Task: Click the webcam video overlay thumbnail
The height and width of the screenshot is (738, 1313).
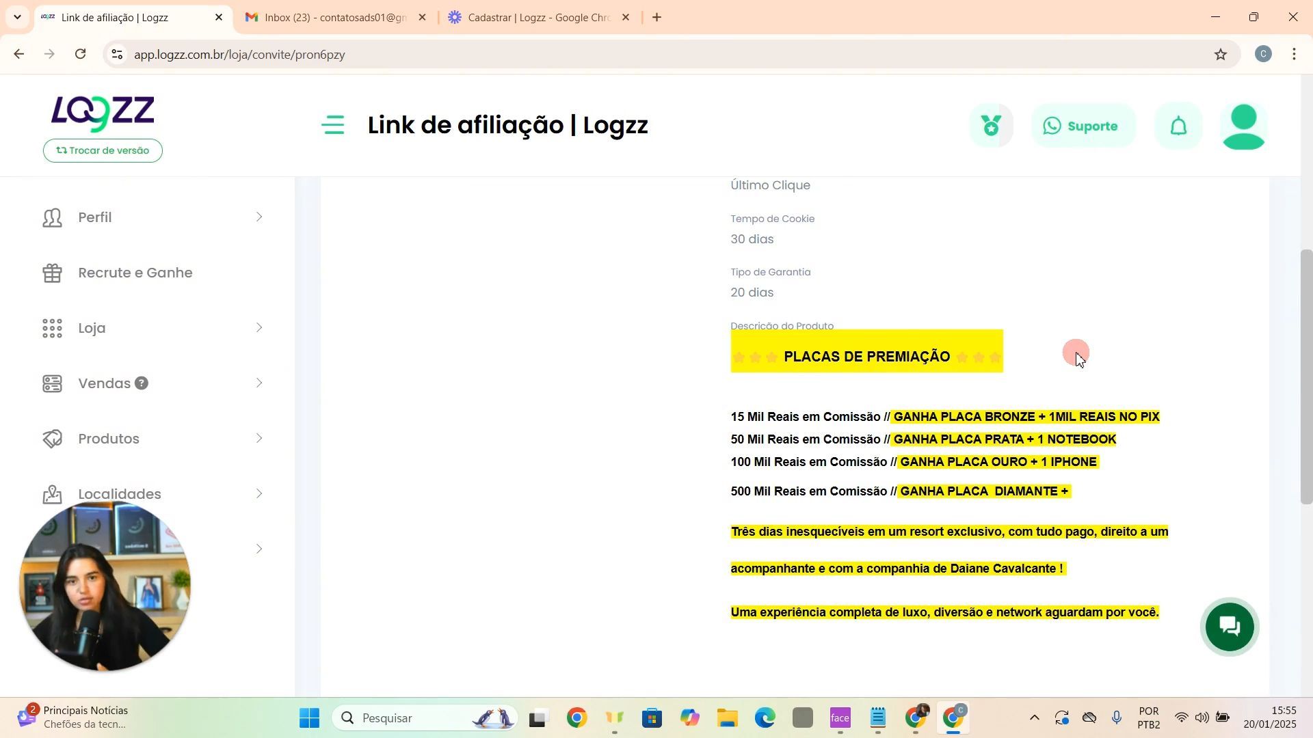Action: 105,586
